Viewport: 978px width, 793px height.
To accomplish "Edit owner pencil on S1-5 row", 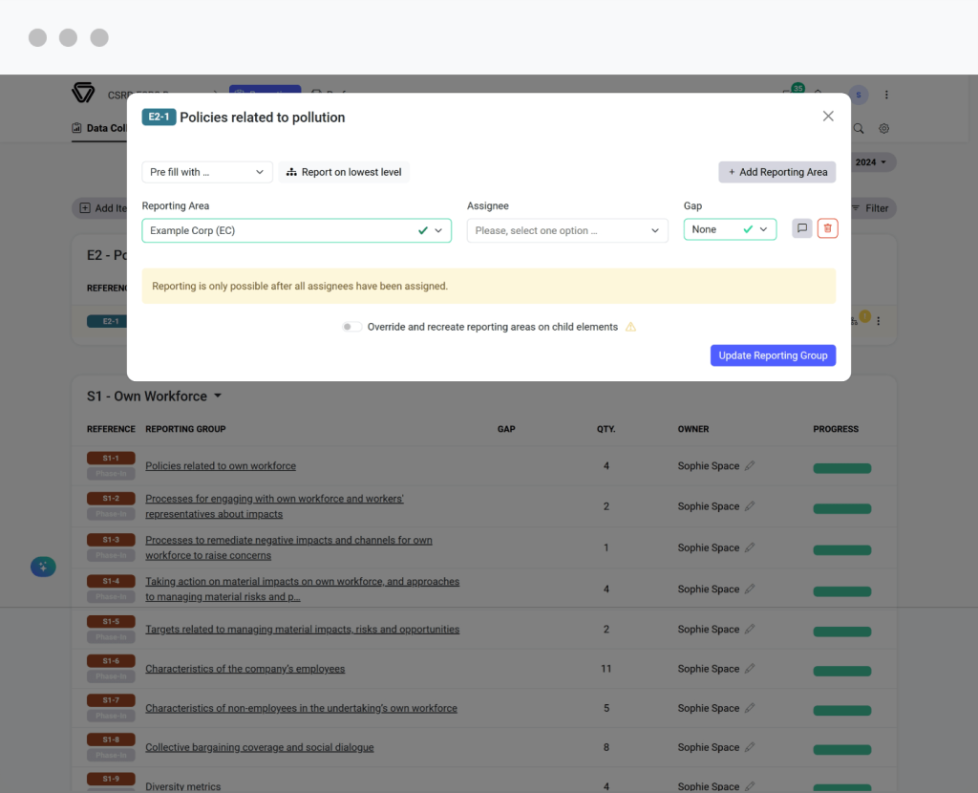I will pyautogui.click(x=750, y=629).
